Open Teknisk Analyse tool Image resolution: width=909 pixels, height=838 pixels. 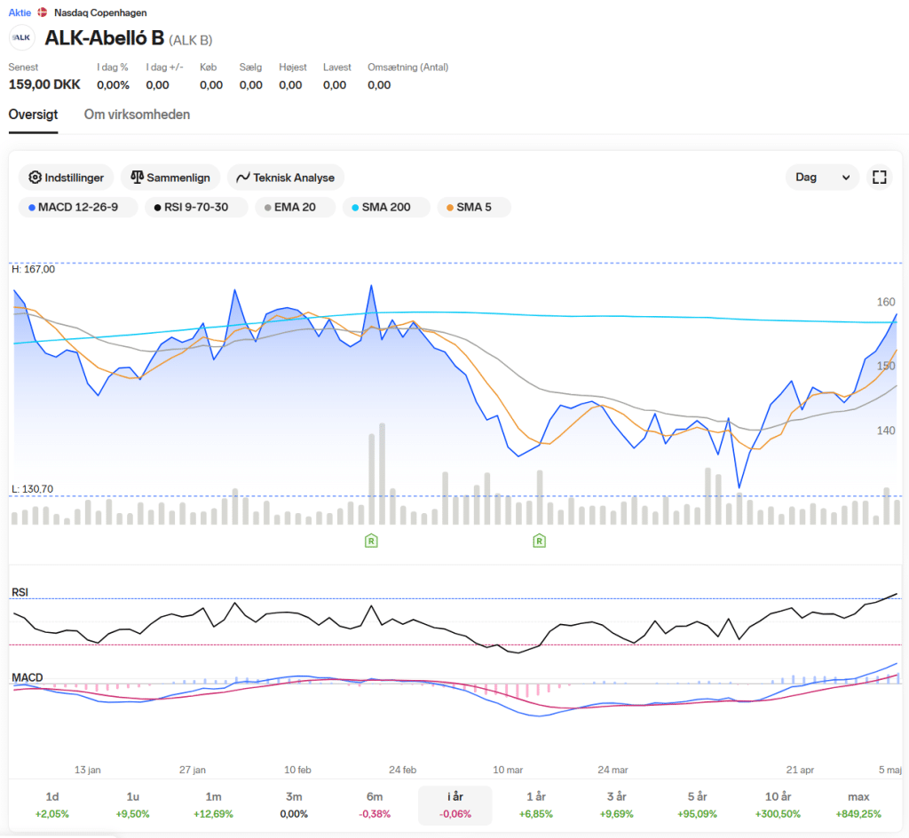[x=285, y=178]
